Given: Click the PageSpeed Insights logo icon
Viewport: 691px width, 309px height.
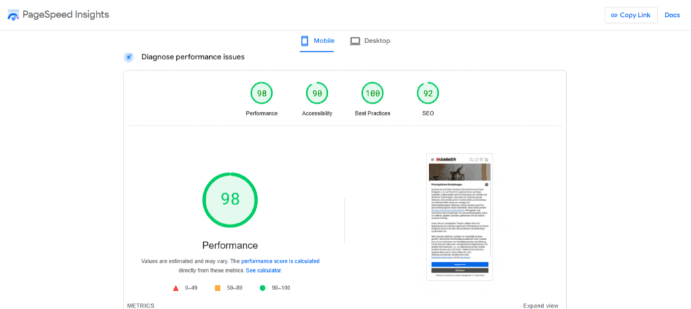Looking at the screenshot, I should coord(13,16).
